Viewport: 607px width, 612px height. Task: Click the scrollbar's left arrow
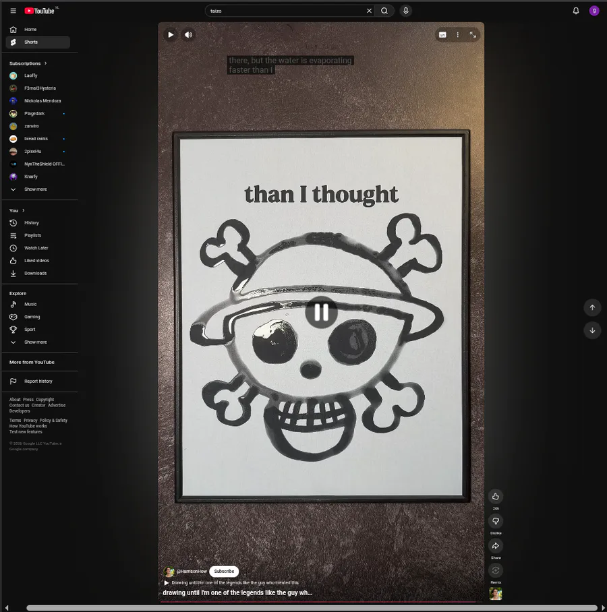[x=6, y=608]
